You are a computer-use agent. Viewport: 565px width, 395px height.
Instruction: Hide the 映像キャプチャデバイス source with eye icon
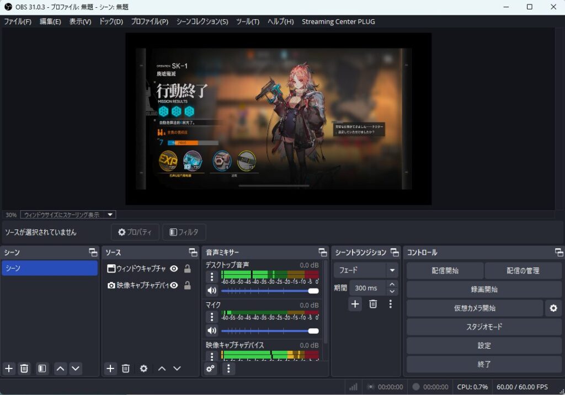click(174, 285)
